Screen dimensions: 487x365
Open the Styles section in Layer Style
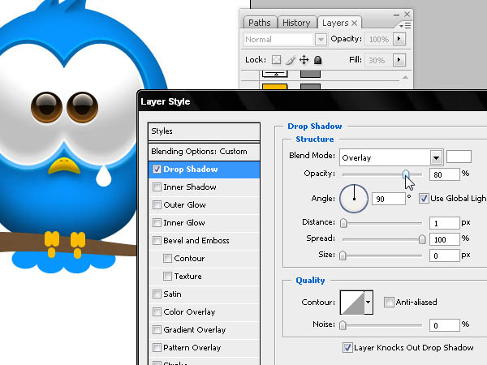tap(204, 131)
